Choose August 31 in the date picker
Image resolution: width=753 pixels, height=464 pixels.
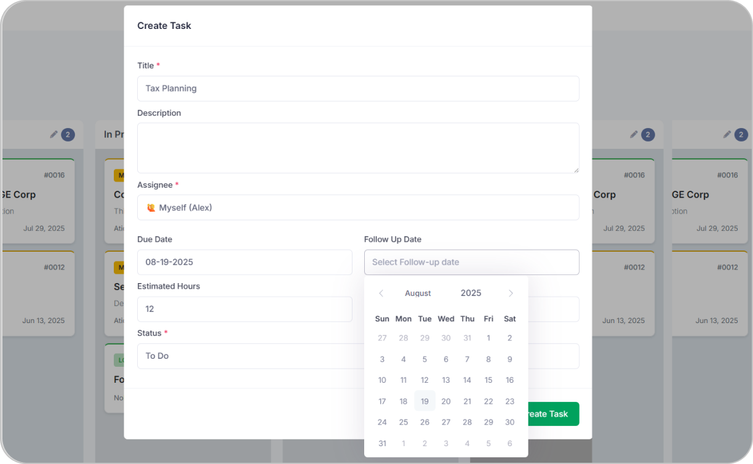(382, 444)
